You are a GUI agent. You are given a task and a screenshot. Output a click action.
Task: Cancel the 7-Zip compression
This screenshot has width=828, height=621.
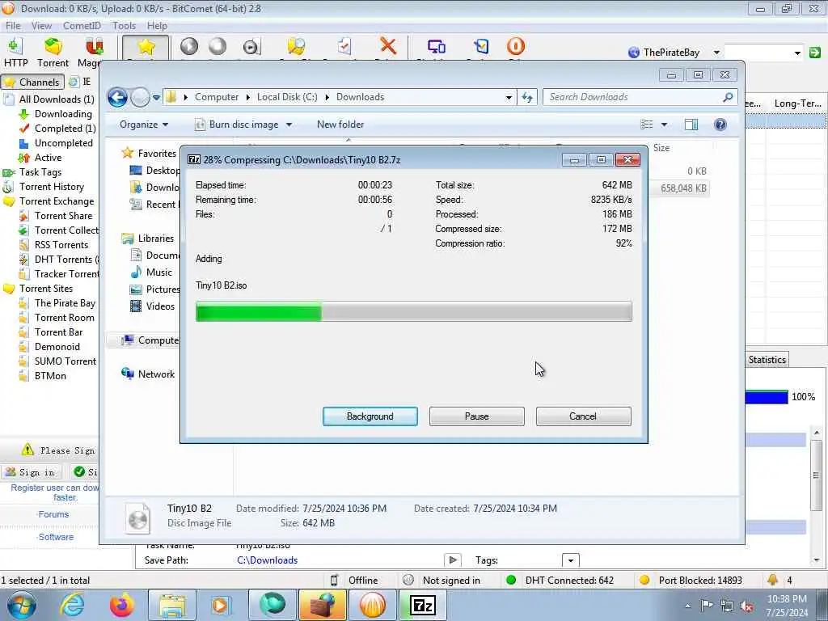click(583, 416)
